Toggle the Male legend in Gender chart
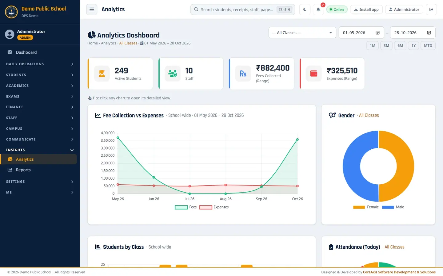443x276 pixels. tap(393, 207)
